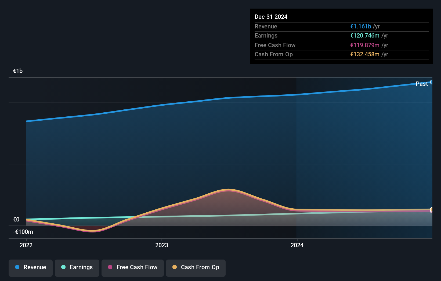Screen dimensions: 441x281
Task: Click the Cash From Op label in tooltip
Action: point(274,54)
